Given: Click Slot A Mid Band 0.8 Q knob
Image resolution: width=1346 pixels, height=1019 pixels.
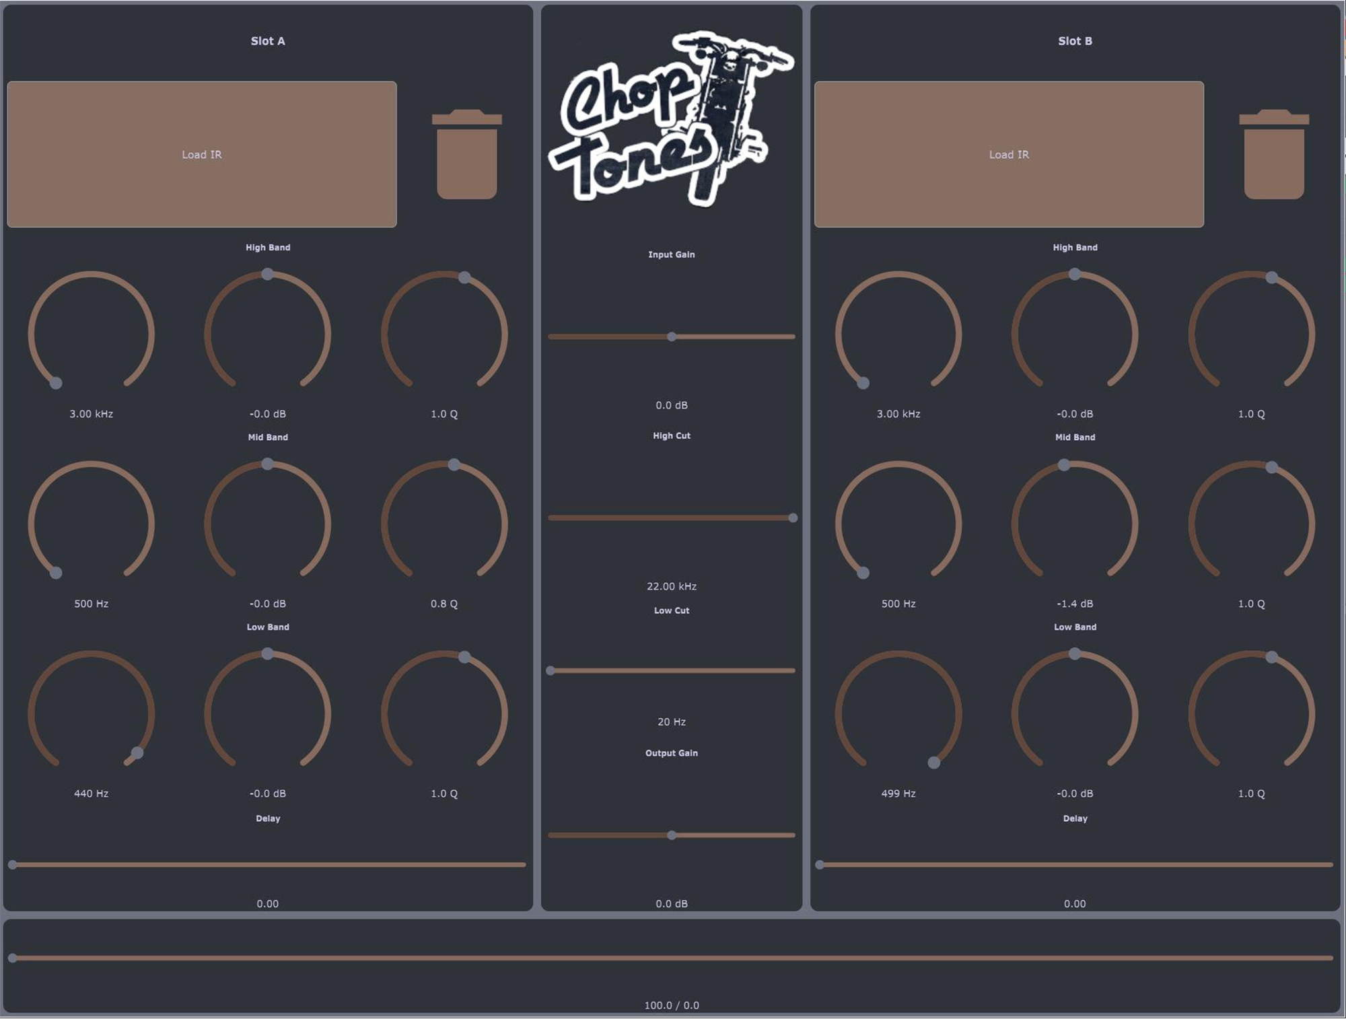Looking at the screenshot, I should [444, 524].
